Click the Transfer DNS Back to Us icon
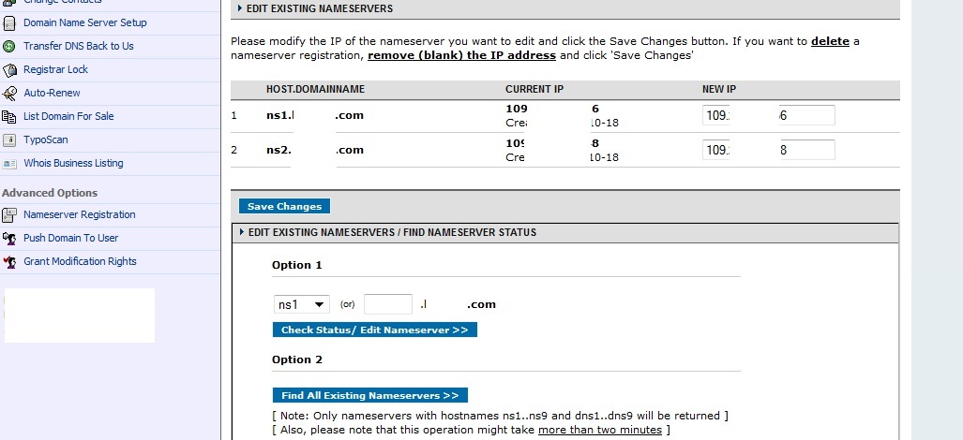The height and width of the screenshot is (440, 963). click(9, 46)
